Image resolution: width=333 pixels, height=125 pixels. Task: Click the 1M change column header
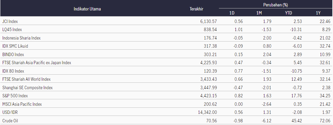coord(259,13)
